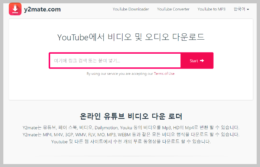
Task: Click the 온라인 유튜브 비디오 다운 로더 heading
Action: [131, 116]
